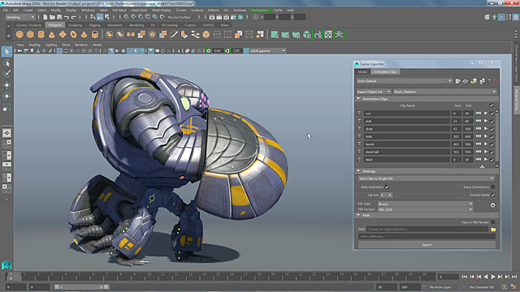Click the Redo arrow on status line

(x=74, y=17)
